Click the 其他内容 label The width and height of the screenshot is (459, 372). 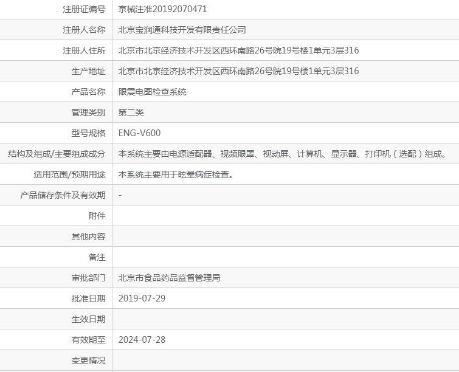(x=88, y=236)
